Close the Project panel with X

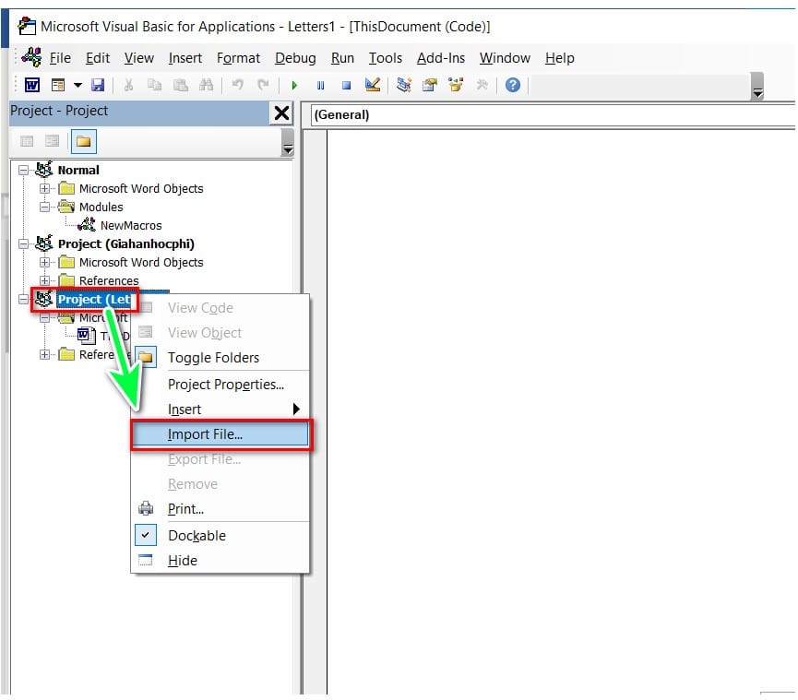click(282, 113)
